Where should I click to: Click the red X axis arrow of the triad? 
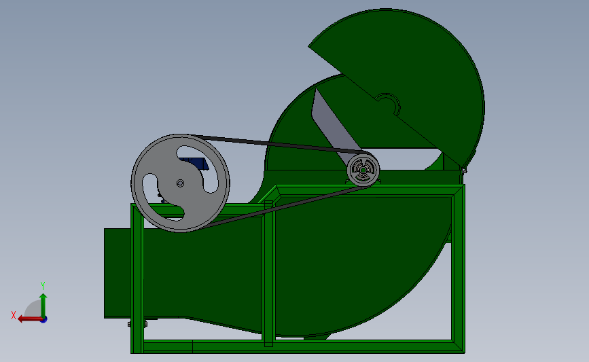(29, 319)
